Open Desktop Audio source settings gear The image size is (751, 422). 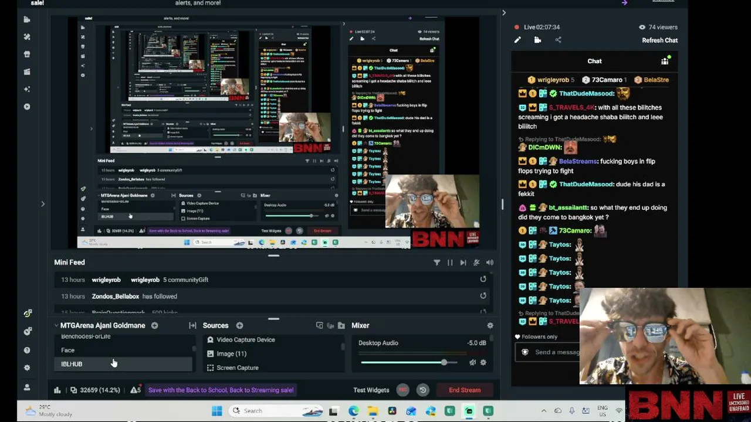click(483, 363)
